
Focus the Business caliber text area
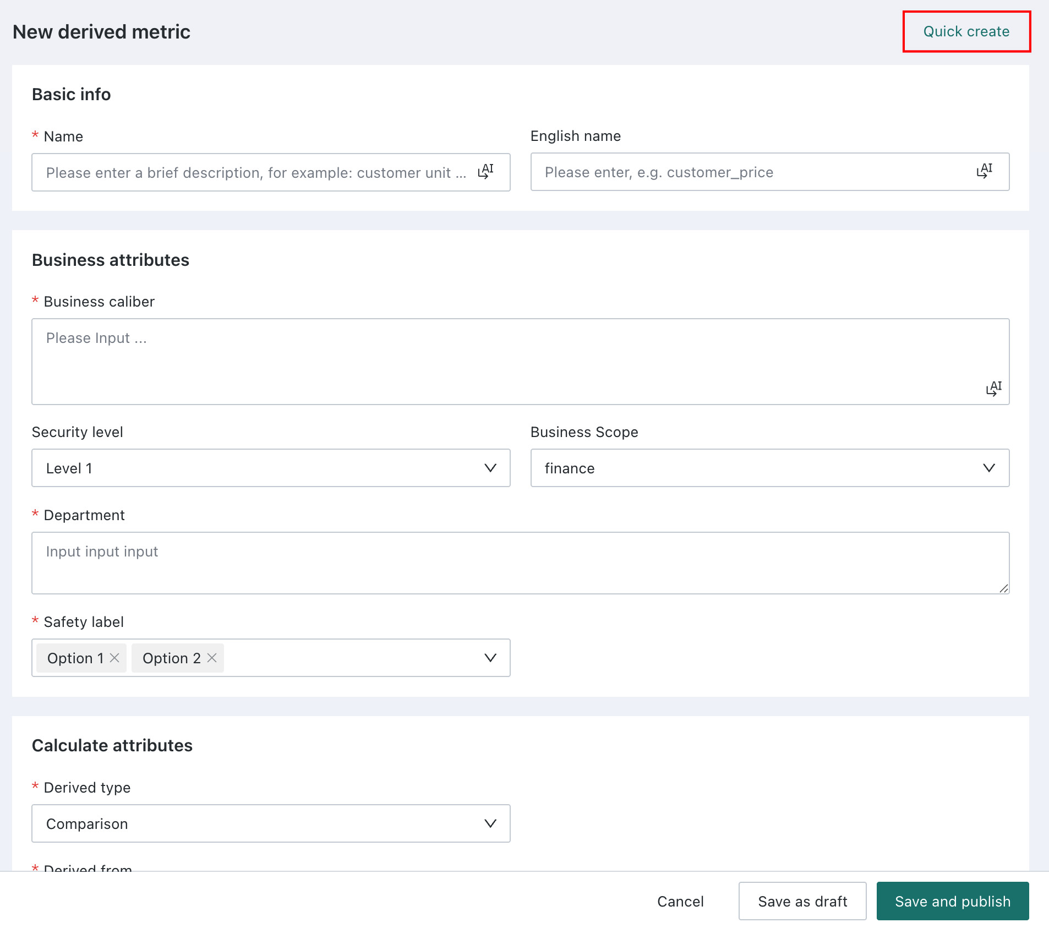pos(520,362)
